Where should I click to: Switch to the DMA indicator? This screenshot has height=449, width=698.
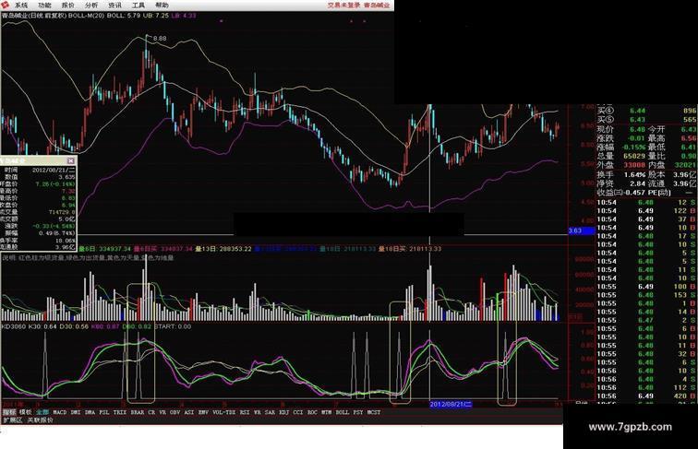(x=90, y=412)
